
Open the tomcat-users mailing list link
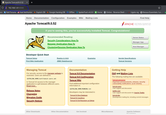[117, 86]
